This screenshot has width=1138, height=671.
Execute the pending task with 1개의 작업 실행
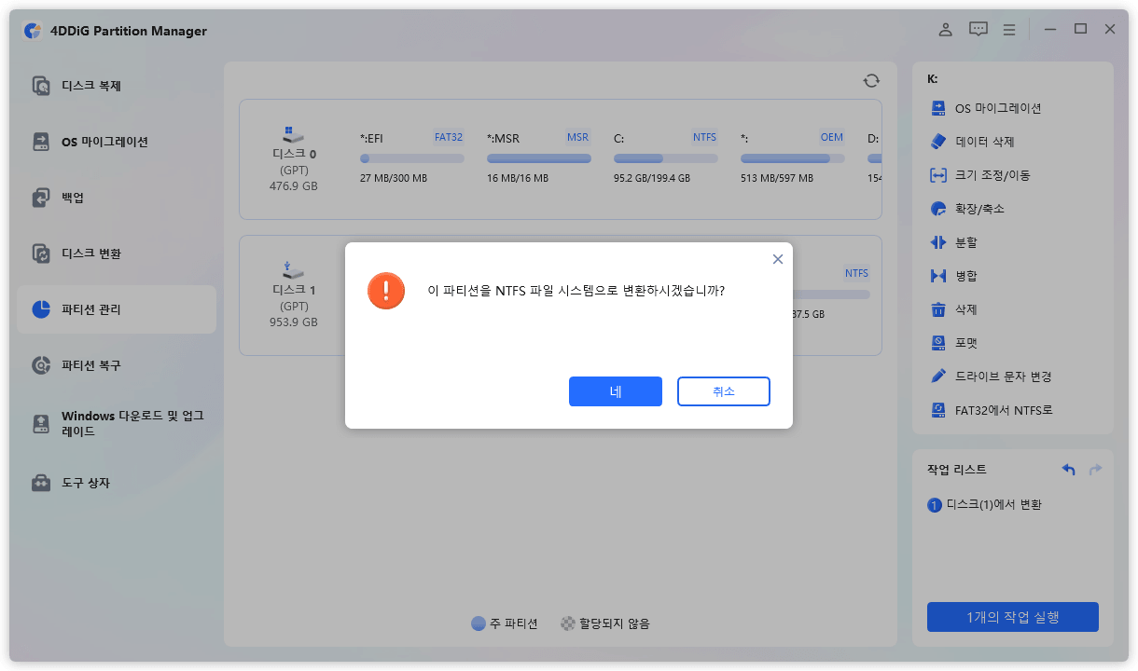pyautogui.click(x=1012, y=616)
